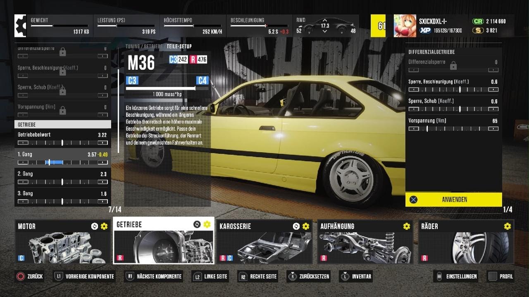Open Einstellungen from the bottom bar
Screen dimensions: 529x297
[x=456, y=276]
